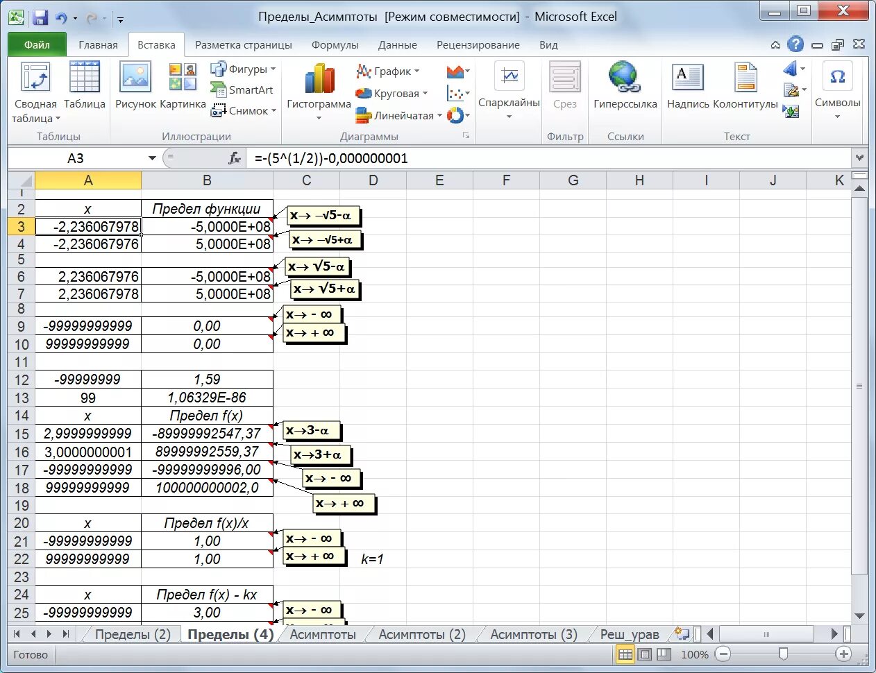The width and height of the screenshot is (876, 673).
Task: Click into the formula bar
Action: point(548,158)
